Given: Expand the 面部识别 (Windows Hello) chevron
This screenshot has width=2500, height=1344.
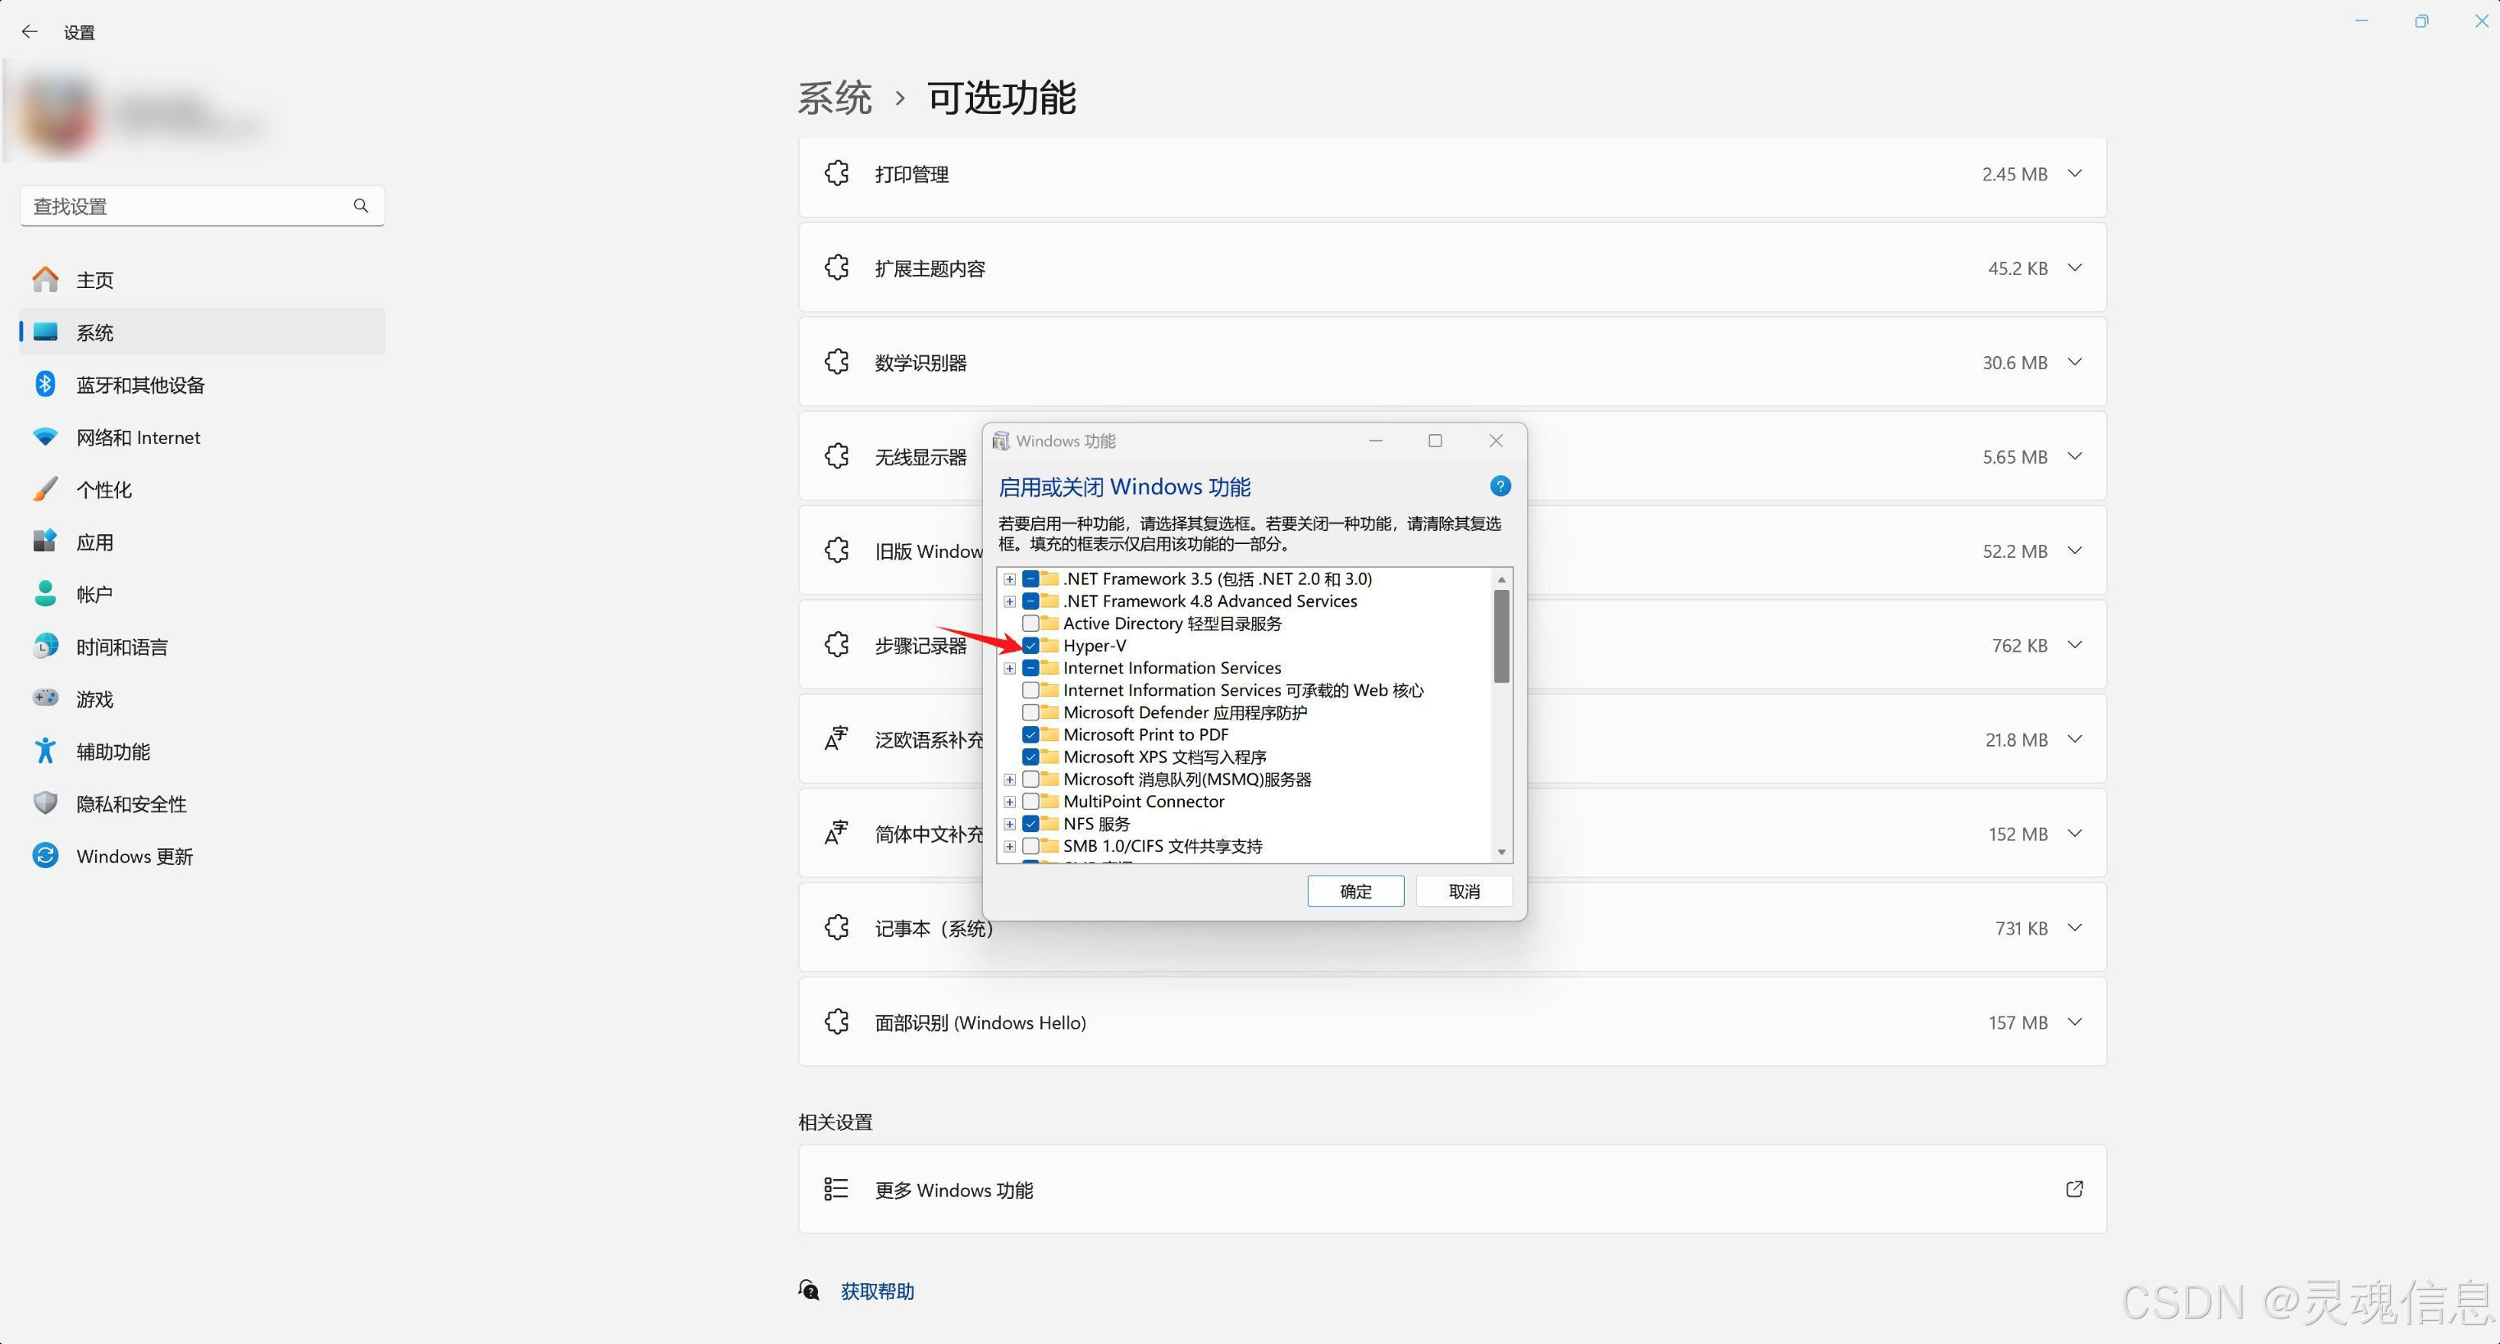Looking at the screenshot, I should click(2075, 1022).
